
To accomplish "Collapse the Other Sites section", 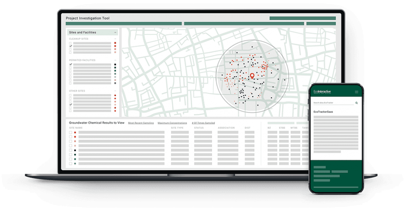I will point(115,91).
